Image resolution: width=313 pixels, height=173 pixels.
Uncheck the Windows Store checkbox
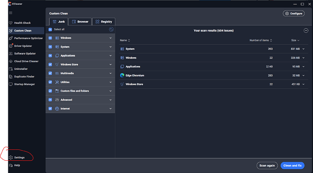(50, 65)
